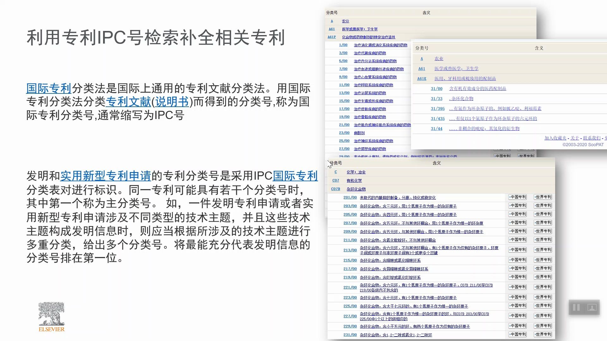Image resolution: width=607 pixels, height=341 pixels.
Task: Open 治疗神经系统疾病的药物 entry
Action: click(x=373, y=141)
